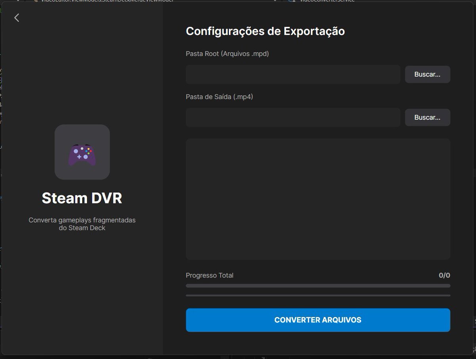Click the Configurações de Exportação heading

coord(265,31)
